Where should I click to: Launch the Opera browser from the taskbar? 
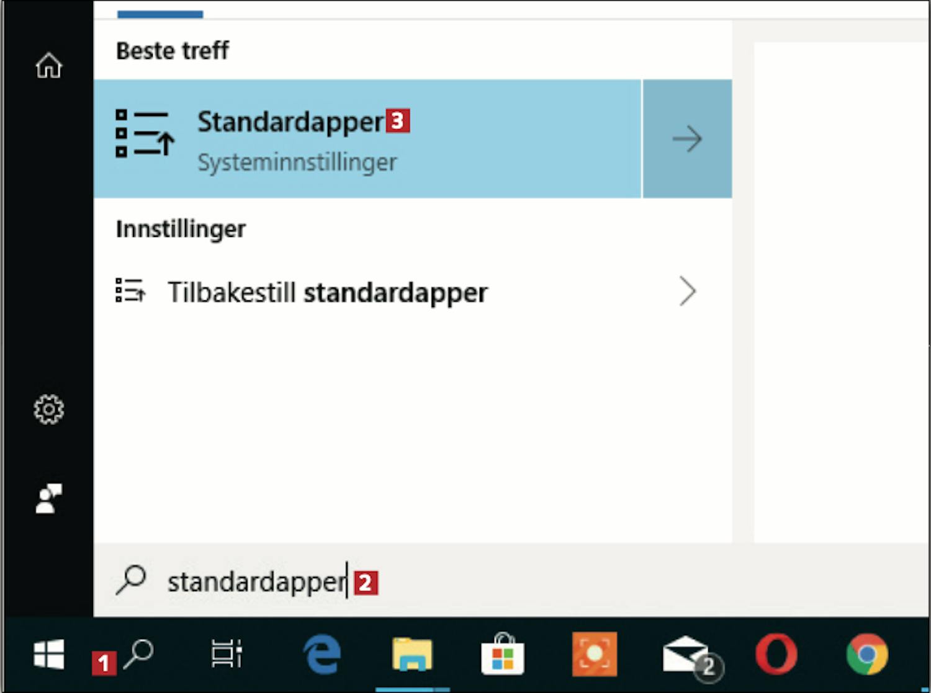point(776,654)
